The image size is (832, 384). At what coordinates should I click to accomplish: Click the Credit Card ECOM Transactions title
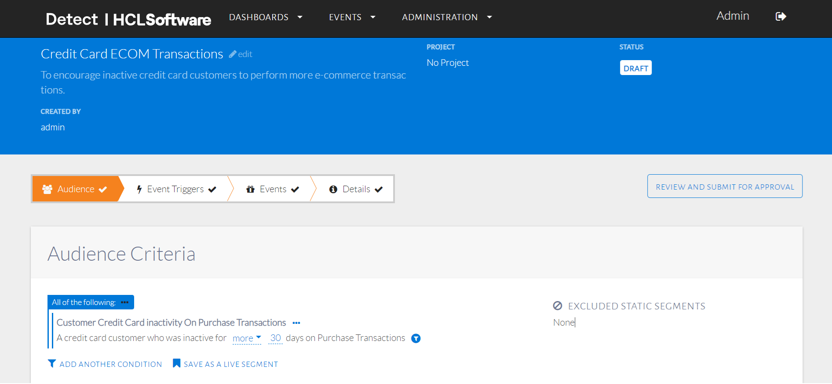(132, 54)
